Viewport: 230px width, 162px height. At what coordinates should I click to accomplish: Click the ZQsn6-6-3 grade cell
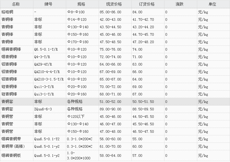pyautogui.click(x=43, y=109)
